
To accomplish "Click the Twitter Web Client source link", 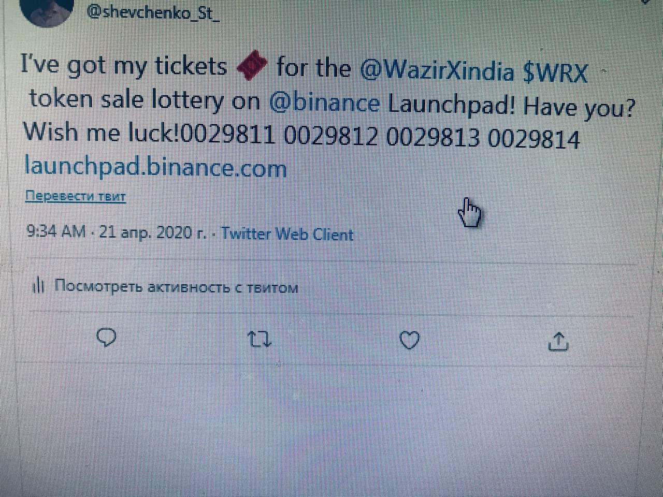I will (x=287, y=234).
